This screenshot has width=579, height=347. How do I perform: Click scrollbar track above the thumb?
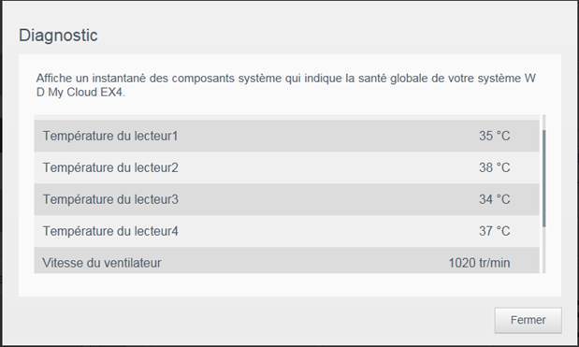pos(543,123)
